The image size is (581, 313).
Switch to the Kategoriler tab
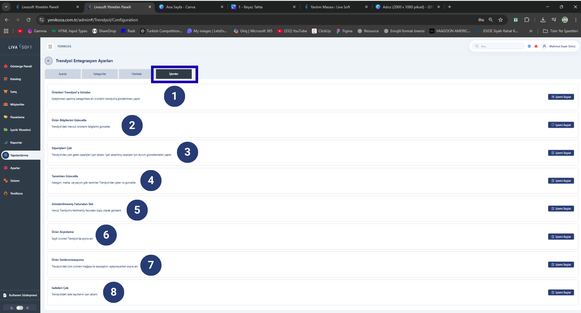pyautogui.click(x=100, y=74)
